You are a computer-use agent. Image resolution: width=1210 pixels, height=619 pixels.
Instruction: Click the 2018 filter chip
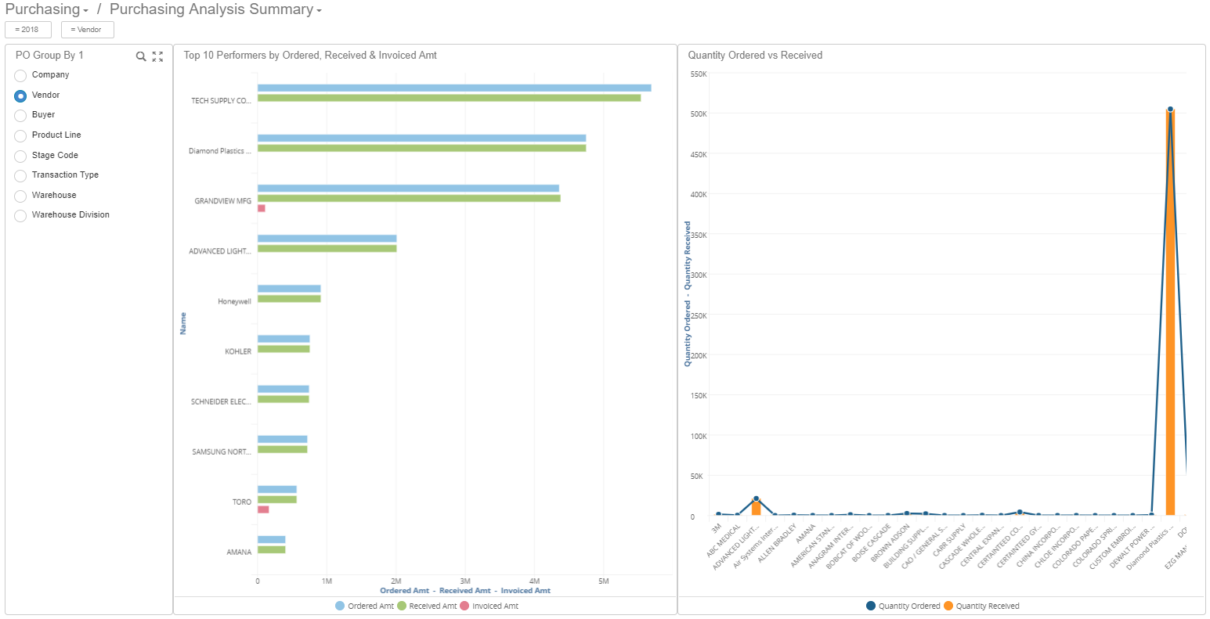pyautogui.click(x=27, y=29)
